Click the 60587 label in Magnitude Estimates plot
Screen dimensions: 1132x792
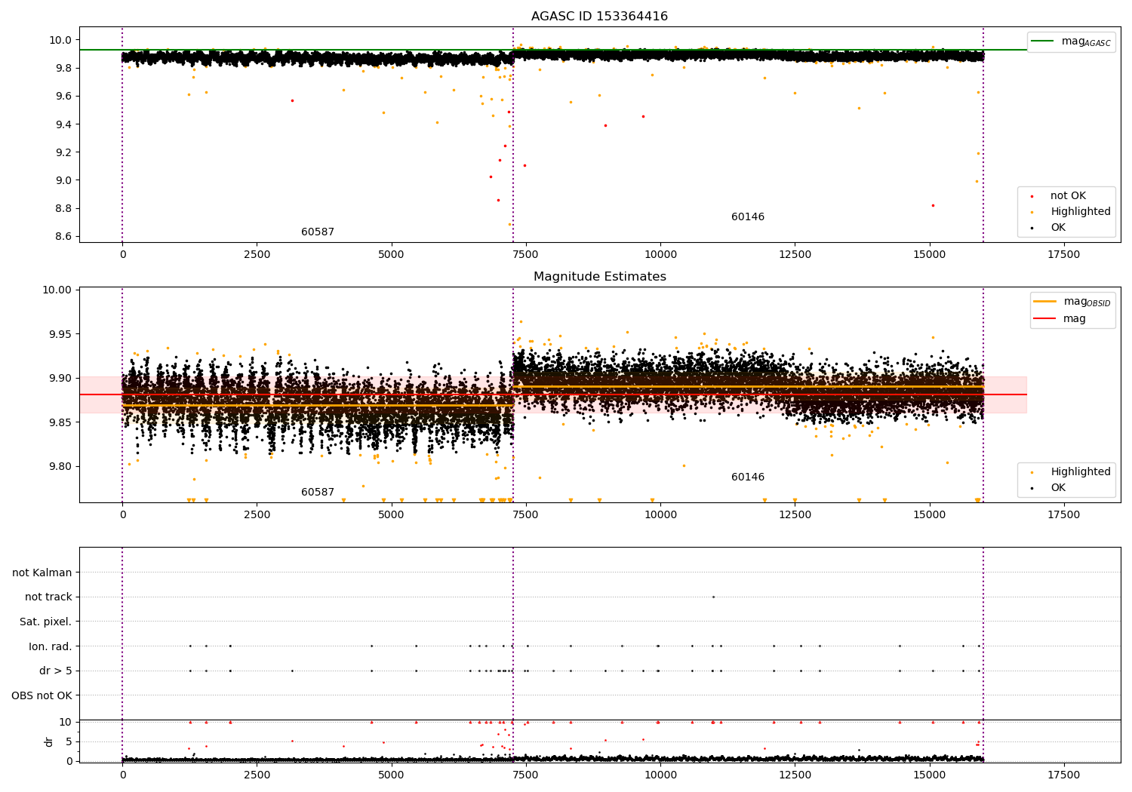318,493
